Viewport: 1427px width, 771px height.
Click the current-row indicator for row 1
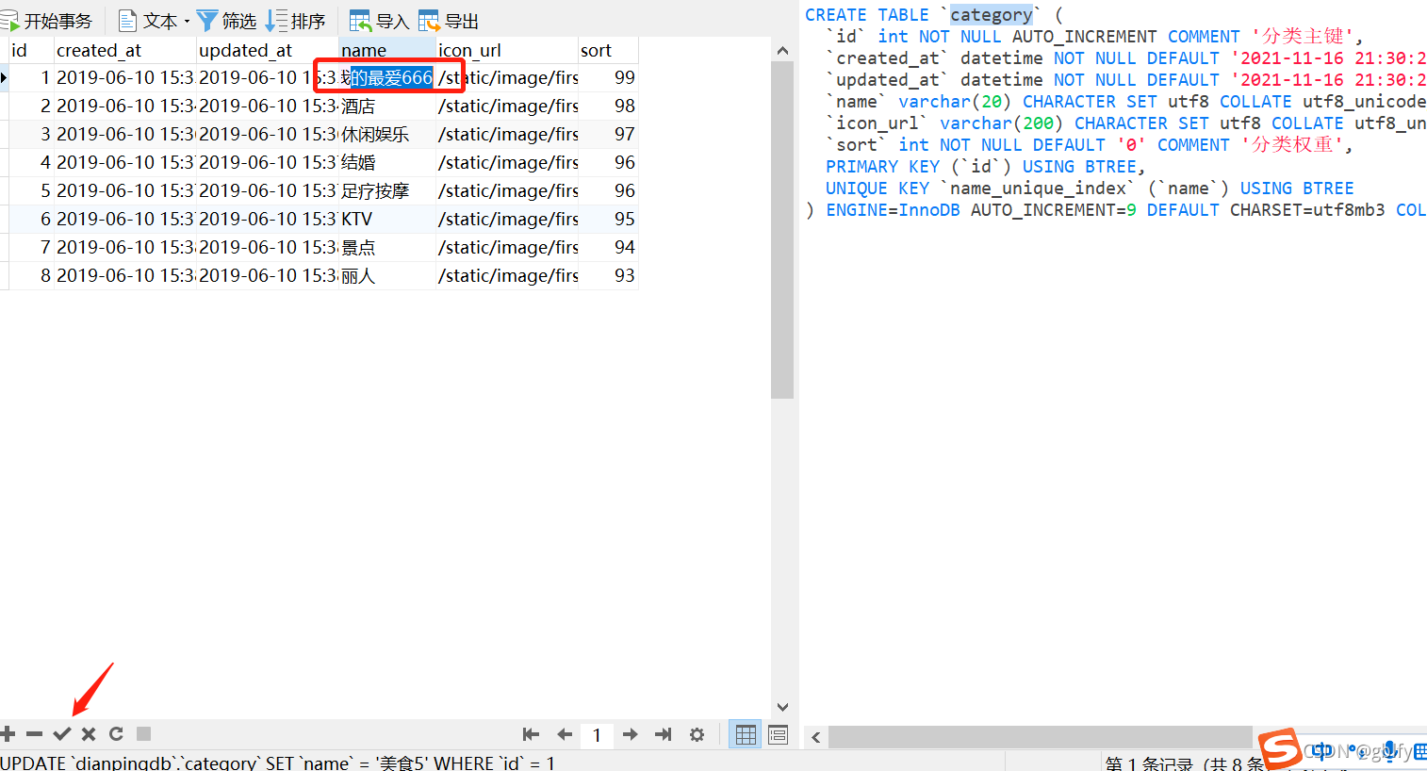coord(4,77)
